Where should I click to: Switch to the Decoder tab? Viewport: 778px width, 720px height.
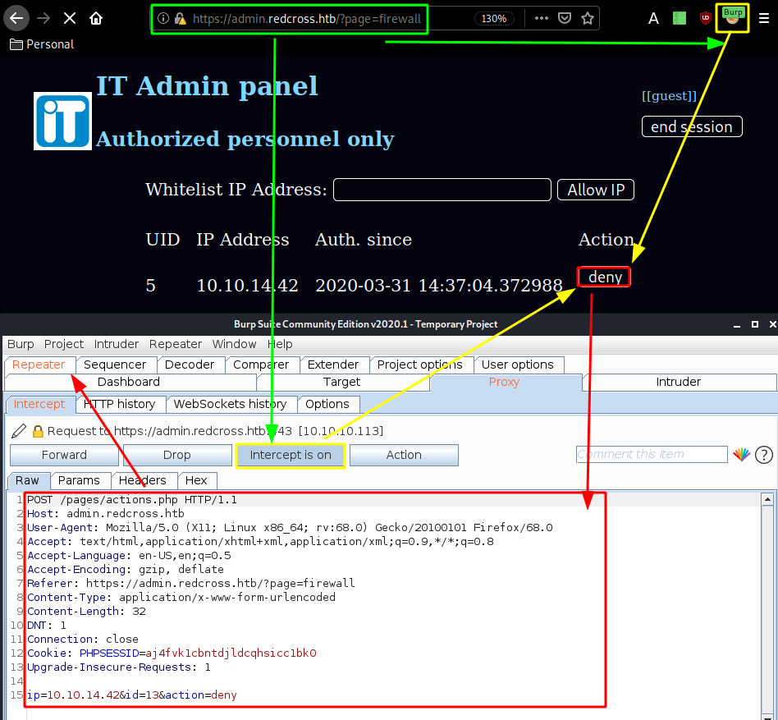coord(189,365)
